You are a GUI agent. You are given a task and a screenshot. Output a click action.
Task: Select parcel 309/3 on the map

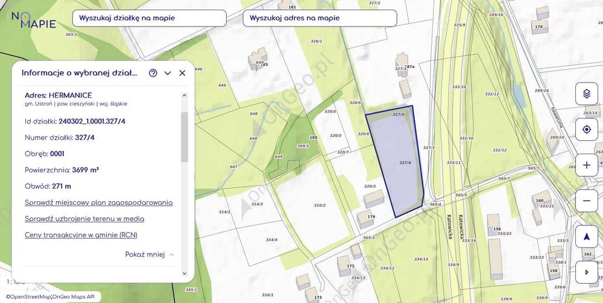coord(303,146)
